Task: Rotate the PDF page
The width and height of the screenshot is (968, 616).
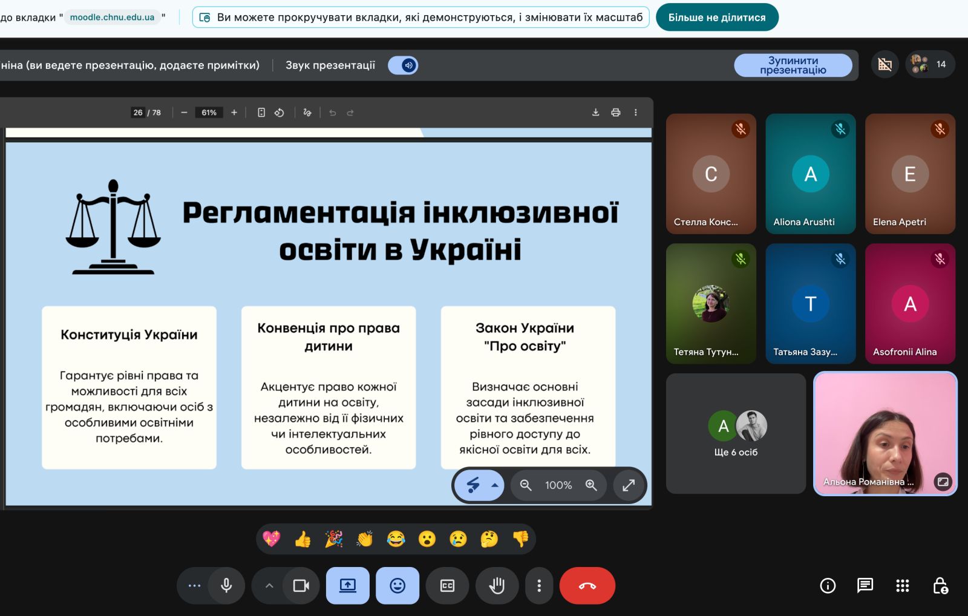Action: pos(279,113)
